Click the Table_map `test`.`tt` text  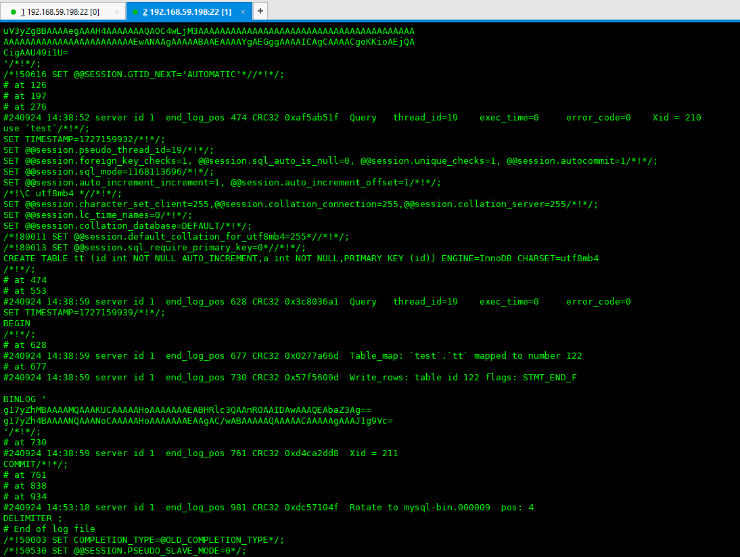coord(409,356)
